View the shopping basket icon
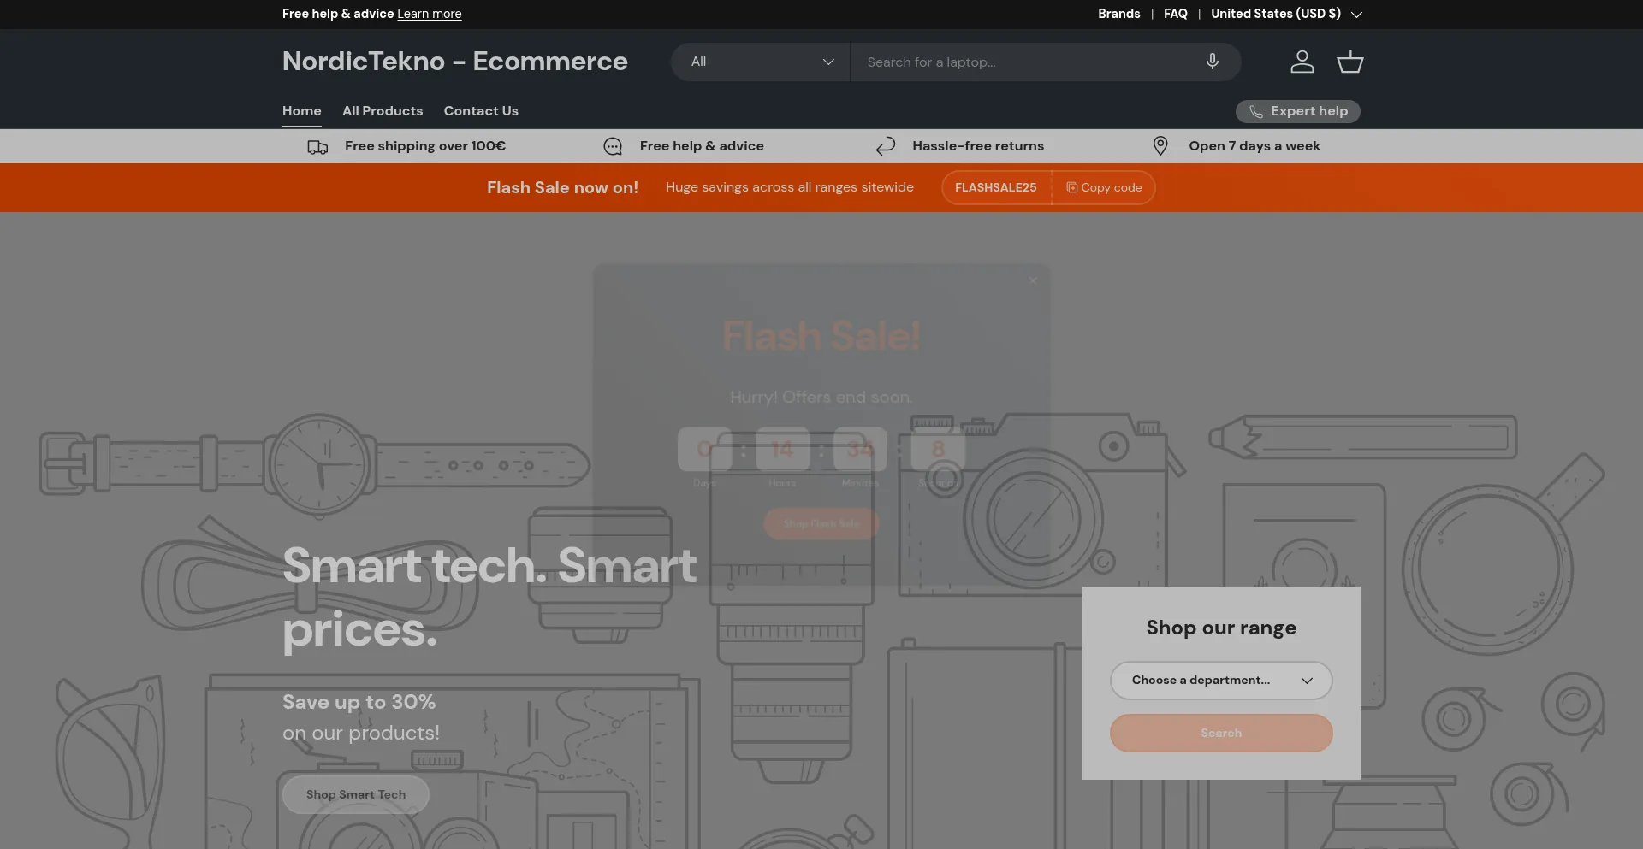 [1349, 62]
